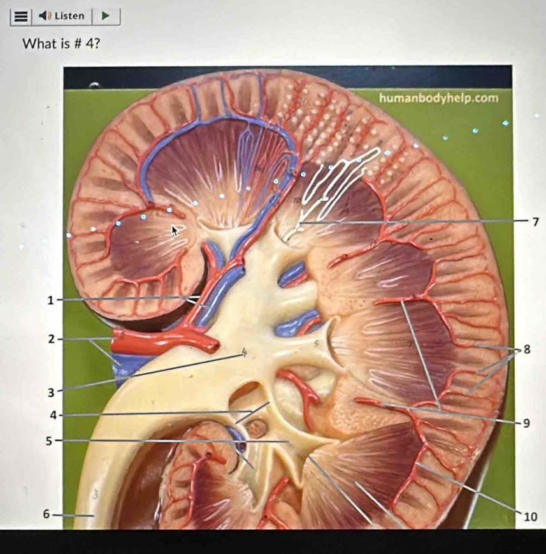Click the black mouse cursor arrow in the kidney image
The width and height of the screenshot is (546, 554).
coord(175,230)
